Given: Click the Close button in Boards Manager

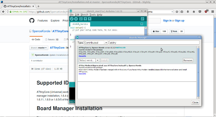Looking at the screenshot, I should coord(195,102).
